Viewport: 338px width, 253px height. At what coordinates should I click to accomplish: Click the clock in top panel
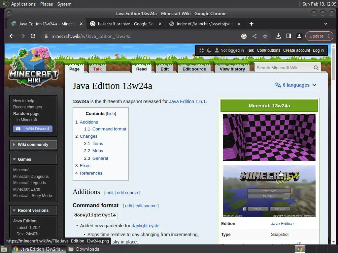tap(319, 4)
